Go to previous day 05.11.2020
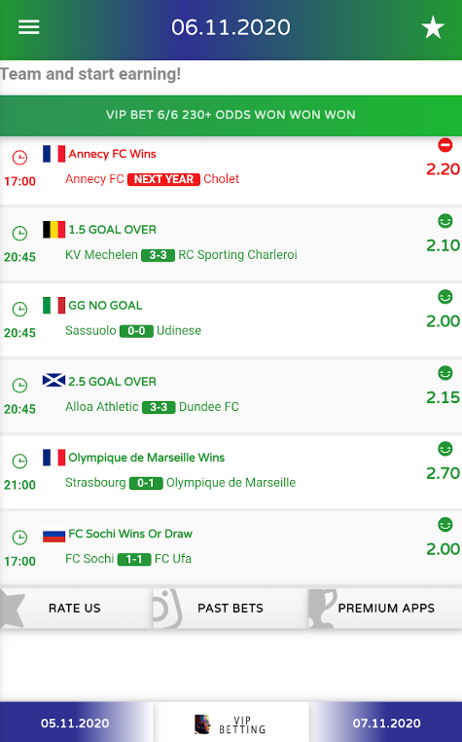Viewport: 462px width, 742px height. (76, 723)
